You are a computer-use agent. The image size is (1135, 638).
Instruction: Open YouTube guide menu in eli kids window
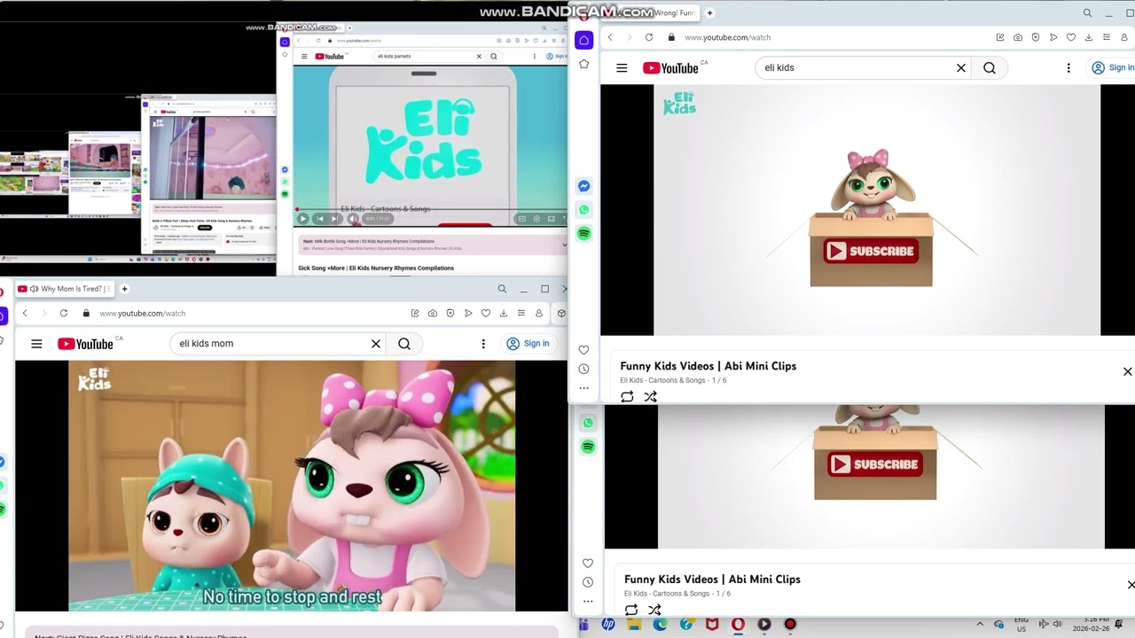point(622,67)
